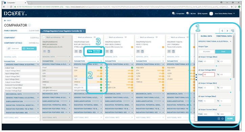Screen dimensions: 245x132
Task: Reload the page with browser refresh icon
Action: pyautogui.click(x=11, y=7)
